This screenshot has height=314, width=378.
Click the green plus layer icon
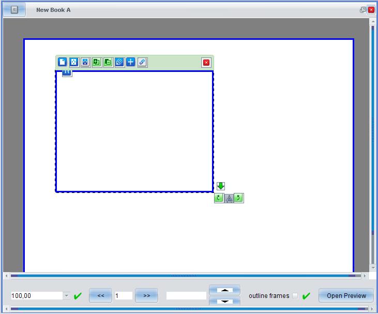[97, 62]
